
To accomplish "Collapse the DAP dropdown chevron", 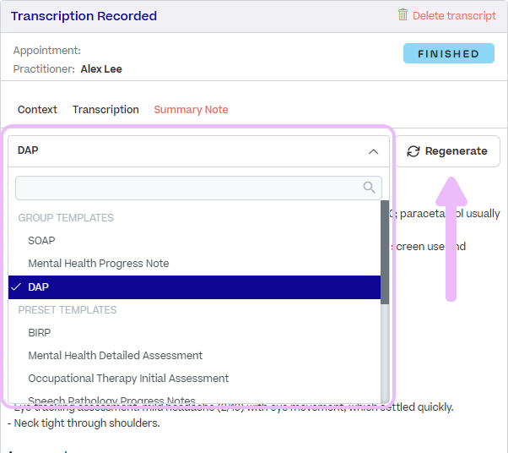I will point(373,151).
